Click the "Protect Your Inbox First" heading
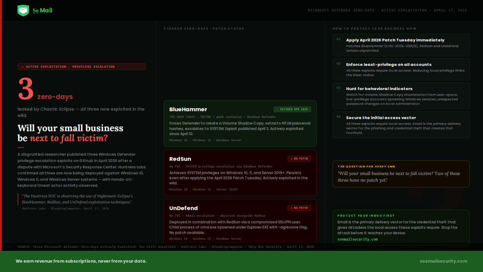The width and height of the screenshot is (483, 272). (366, 216)
